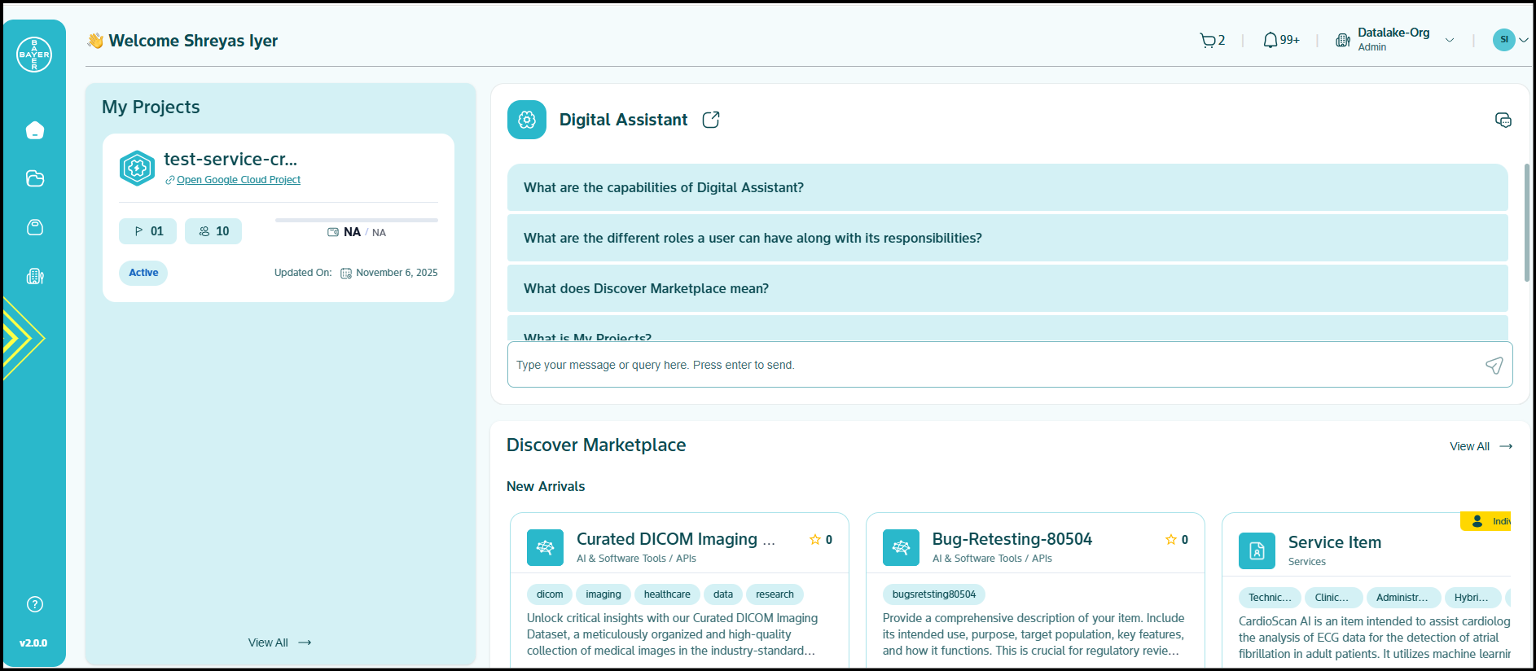The image size is (1536, 671).
Task: Expand the sidebar with yellow chevron arrows
Action: pos(23,338)
